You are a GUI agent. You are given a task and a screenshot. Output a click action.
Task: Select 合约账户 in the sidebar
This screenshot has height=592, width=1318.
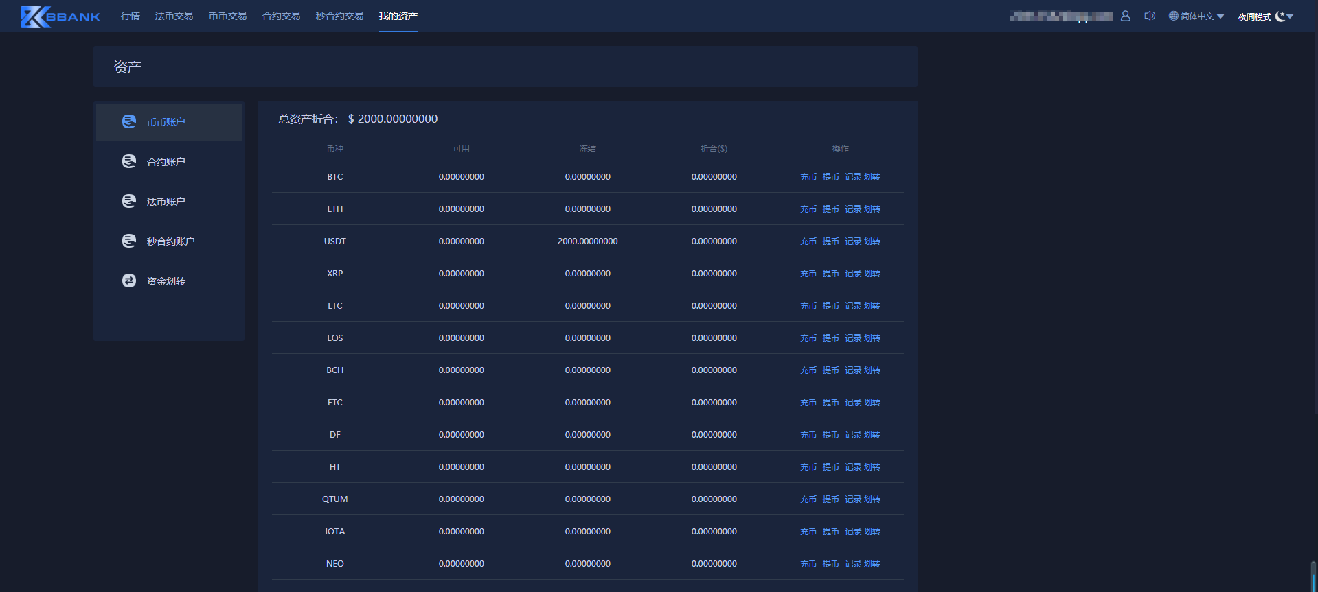[x=169, y=162]
